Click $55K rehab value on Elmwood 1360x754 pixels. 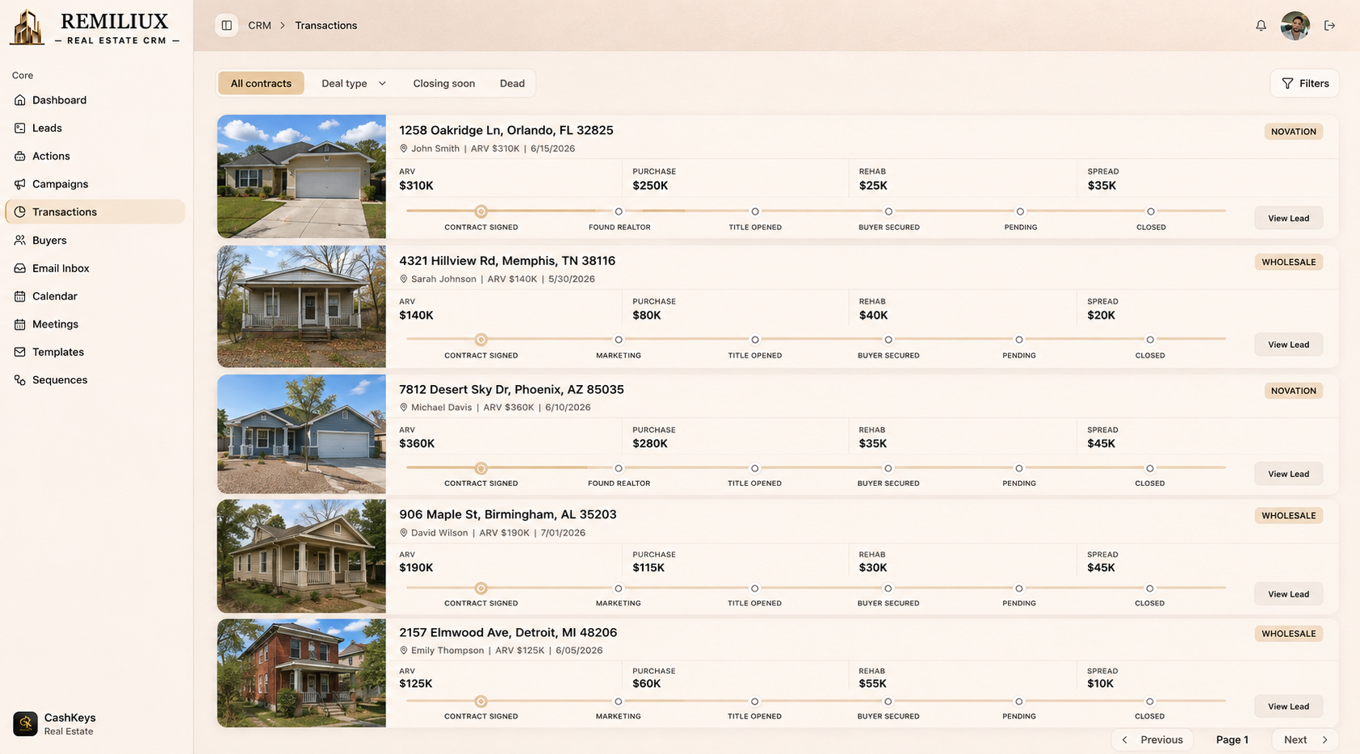click(873, 684)
